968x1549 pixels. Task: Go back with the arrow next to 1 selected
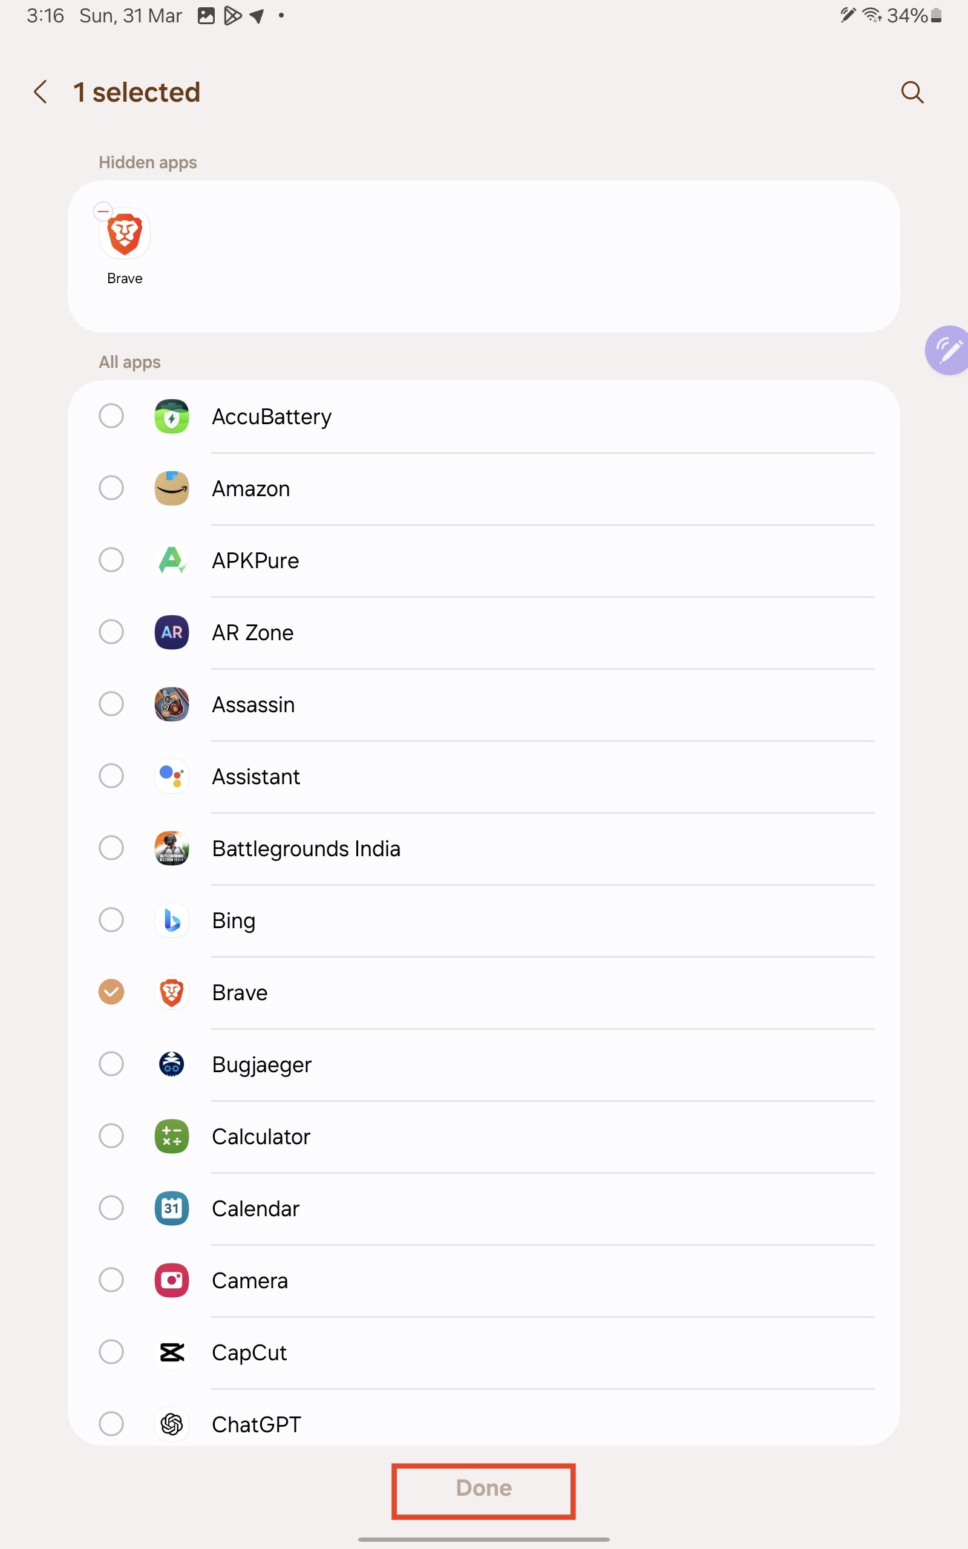[41, 92]
